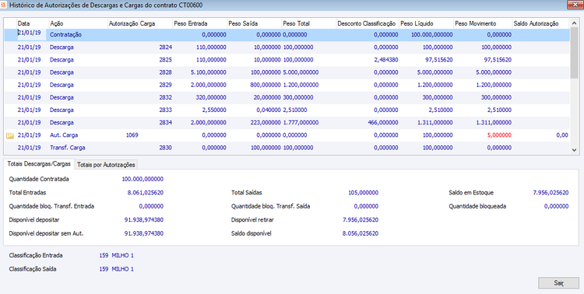Click the scrollbar down arrow in grid
The width and height of the screenshot is (584, 294).
[574, 150]
